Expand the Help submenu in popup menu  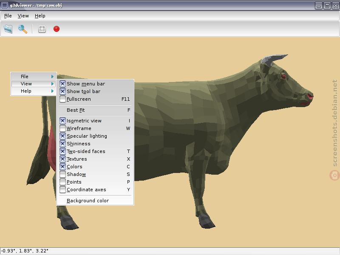34,91
